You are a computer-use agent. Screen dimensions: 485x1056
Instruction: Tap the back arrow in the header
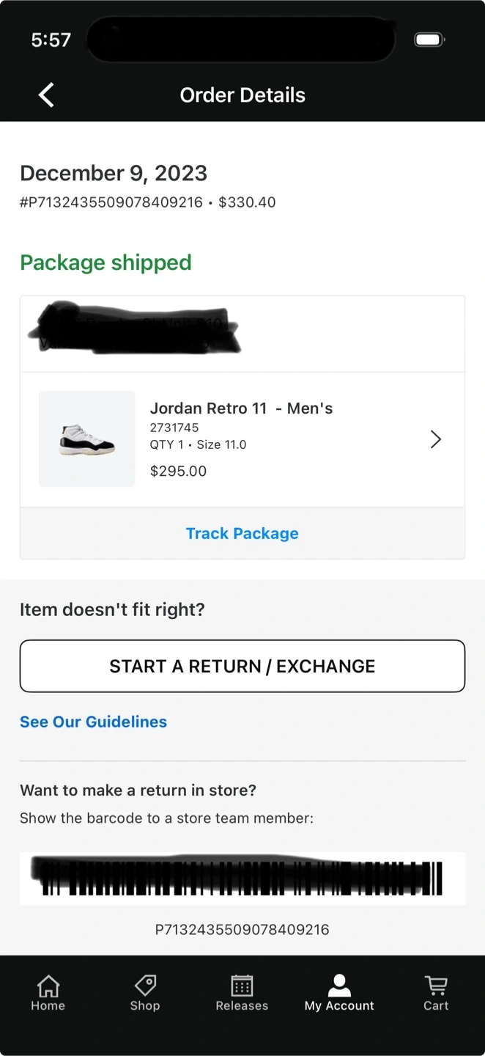tap(46, 95)
